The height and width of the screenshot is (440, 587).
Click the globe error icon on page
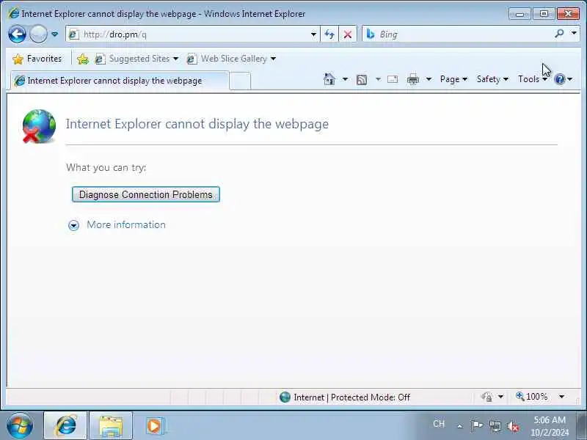(x=39, y=126)
